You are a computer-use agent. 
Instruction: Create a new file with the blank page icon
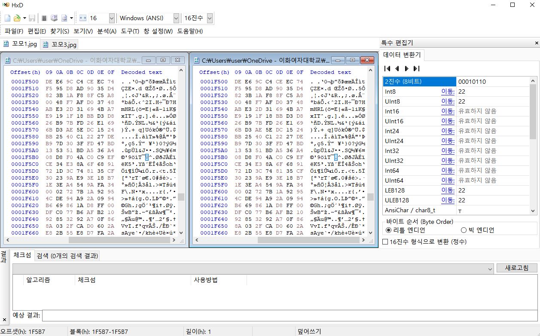coord(7,18)
